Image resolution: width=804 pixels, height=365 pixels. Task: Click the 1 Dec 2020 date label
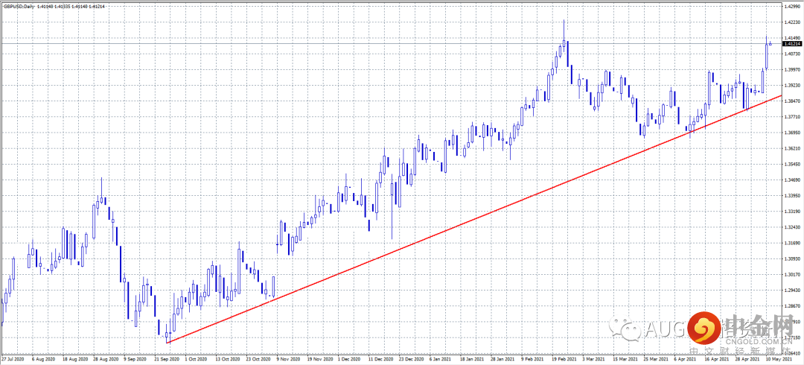[349, 361]
